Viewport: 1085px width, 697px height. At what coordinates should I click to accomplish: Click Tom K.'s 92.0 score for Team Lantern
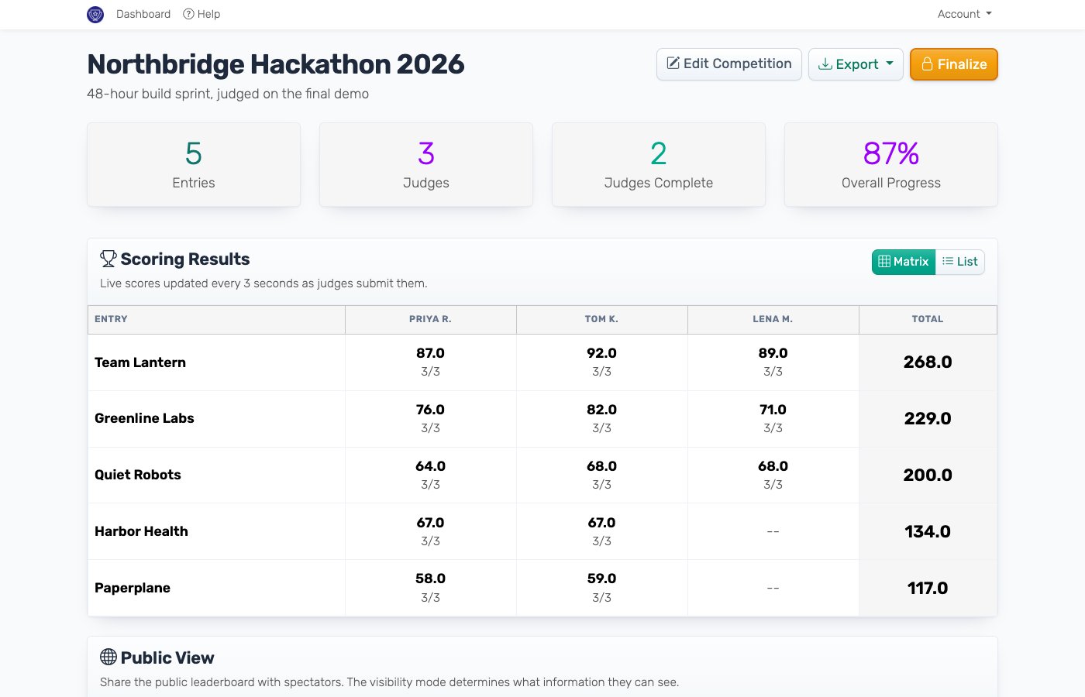click(602, 353)
